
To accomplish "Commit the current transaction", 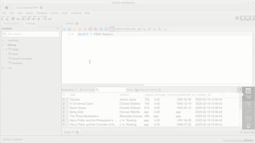I will (101, 29).
